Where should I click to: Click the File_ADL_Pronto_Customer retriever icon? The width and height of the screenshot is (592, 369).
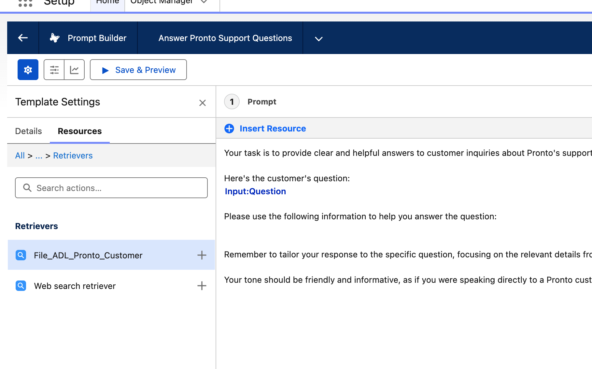point(21,255)
